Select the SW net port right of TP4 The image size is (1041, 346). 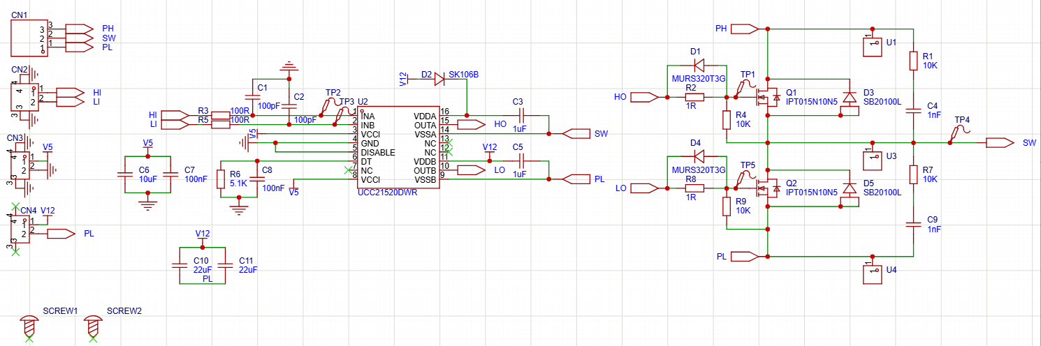[x=1000, y=142]
